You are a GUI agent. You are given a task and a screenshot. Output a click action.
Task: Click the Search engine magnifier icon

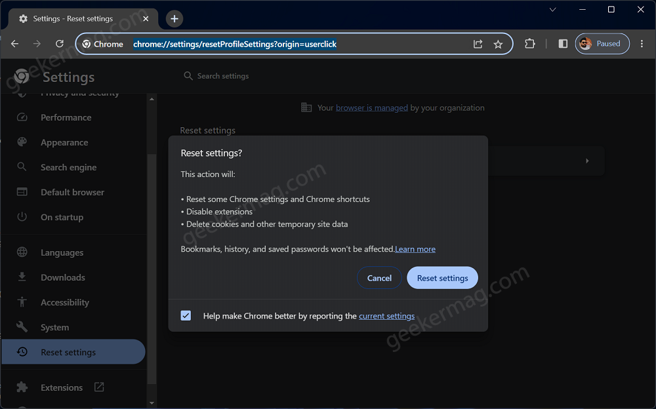coord(22,167)
